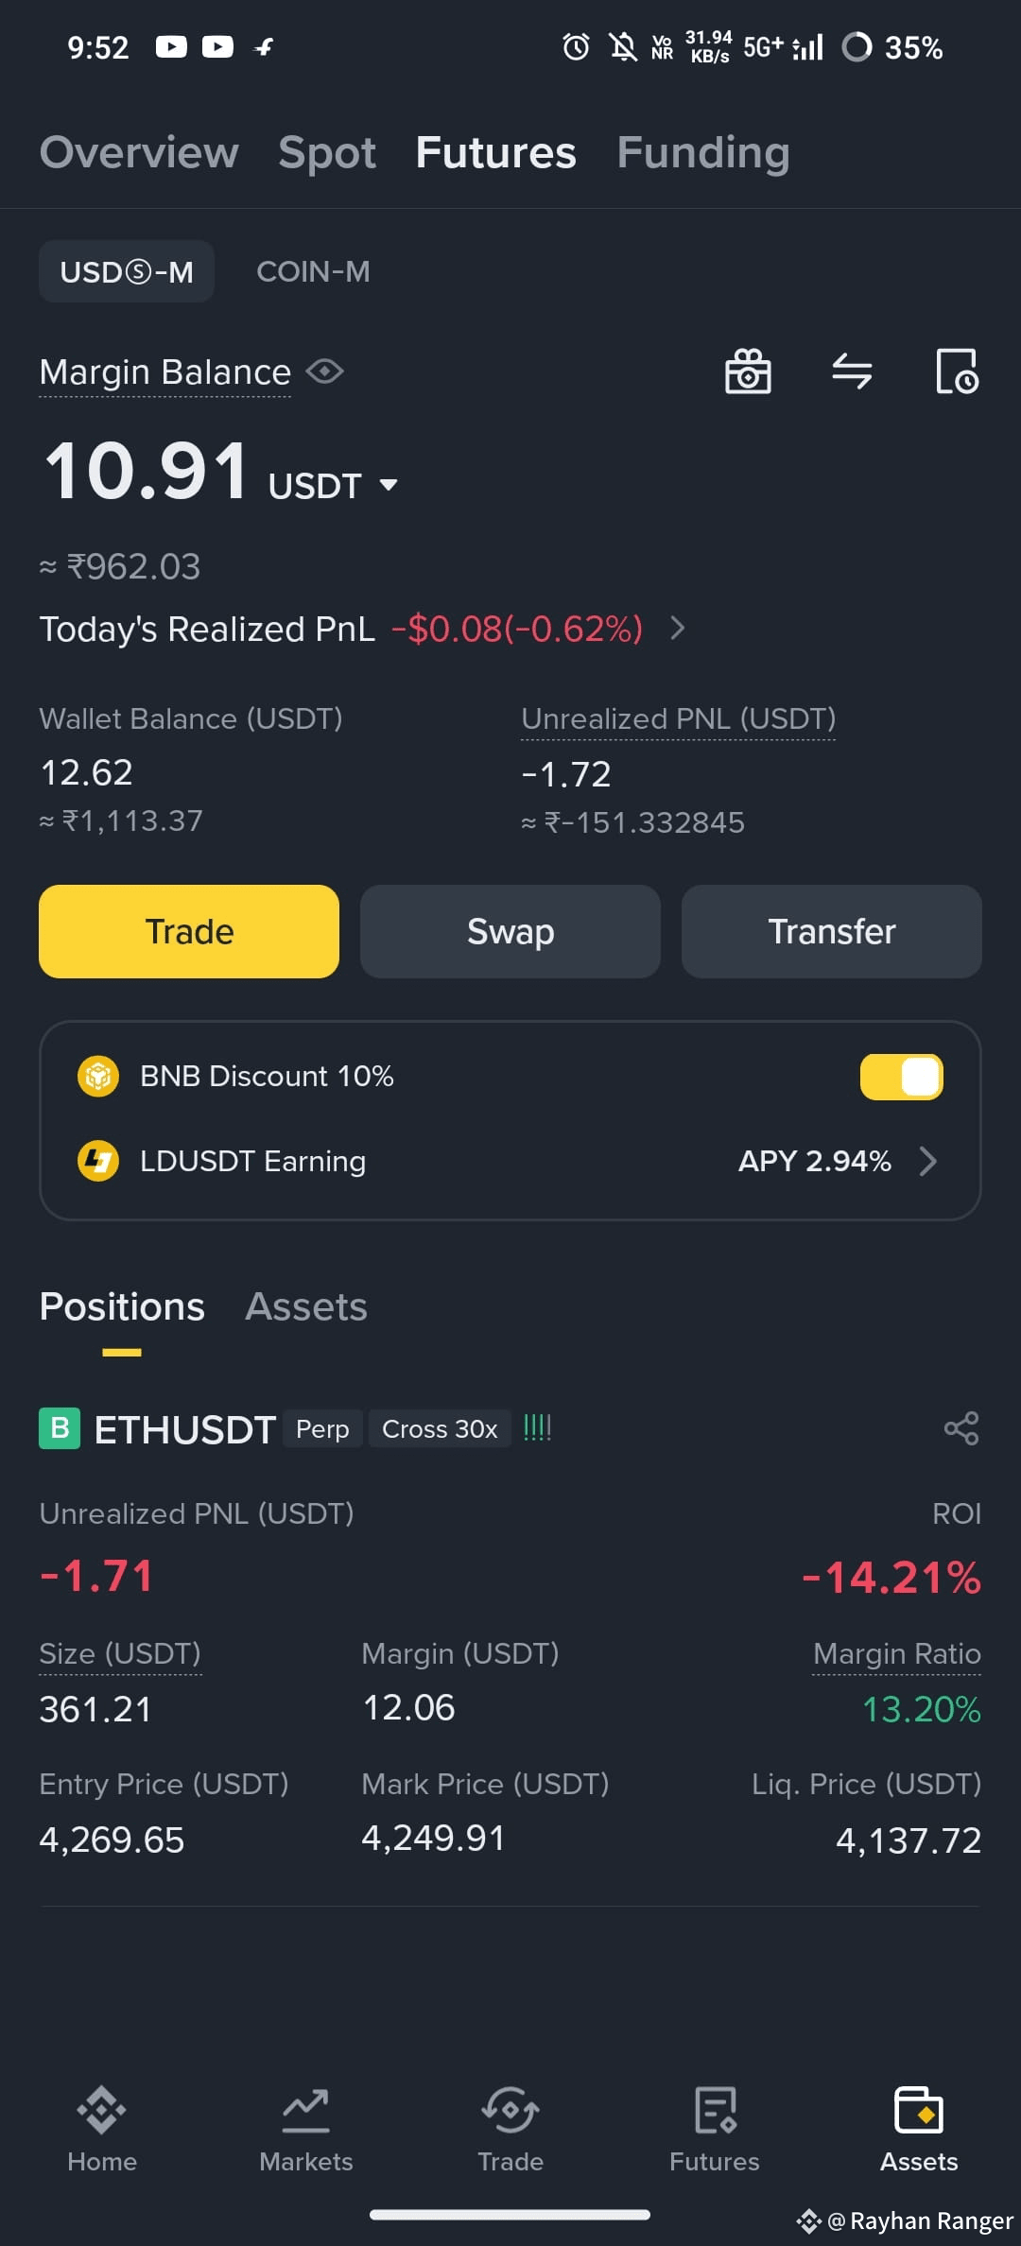Switch to the COIN-M option

pos(313,272)
